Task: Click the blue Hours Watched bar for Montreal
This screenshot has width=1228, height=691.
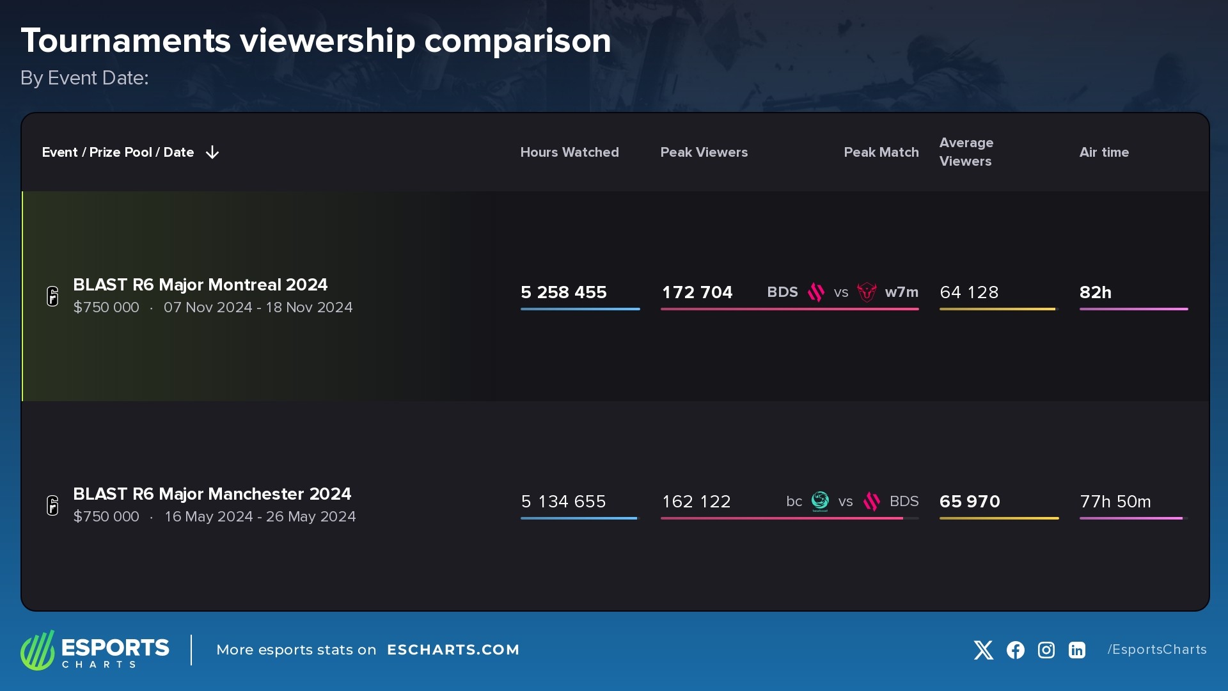Action: click(580, 309)
